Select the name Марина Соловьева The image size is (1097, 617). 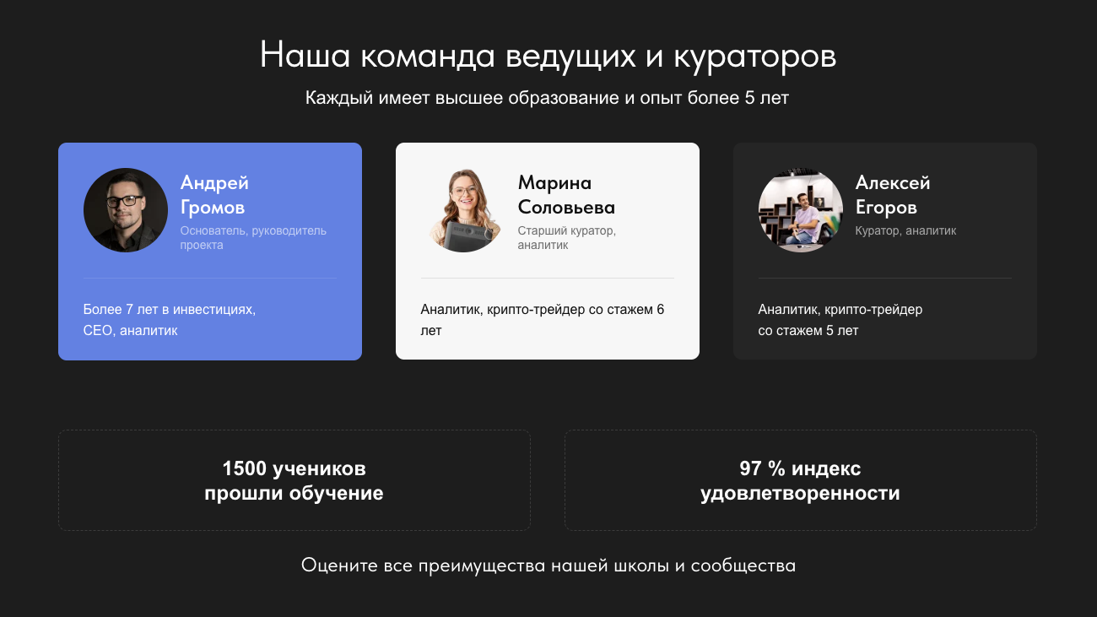pos(566,195)
